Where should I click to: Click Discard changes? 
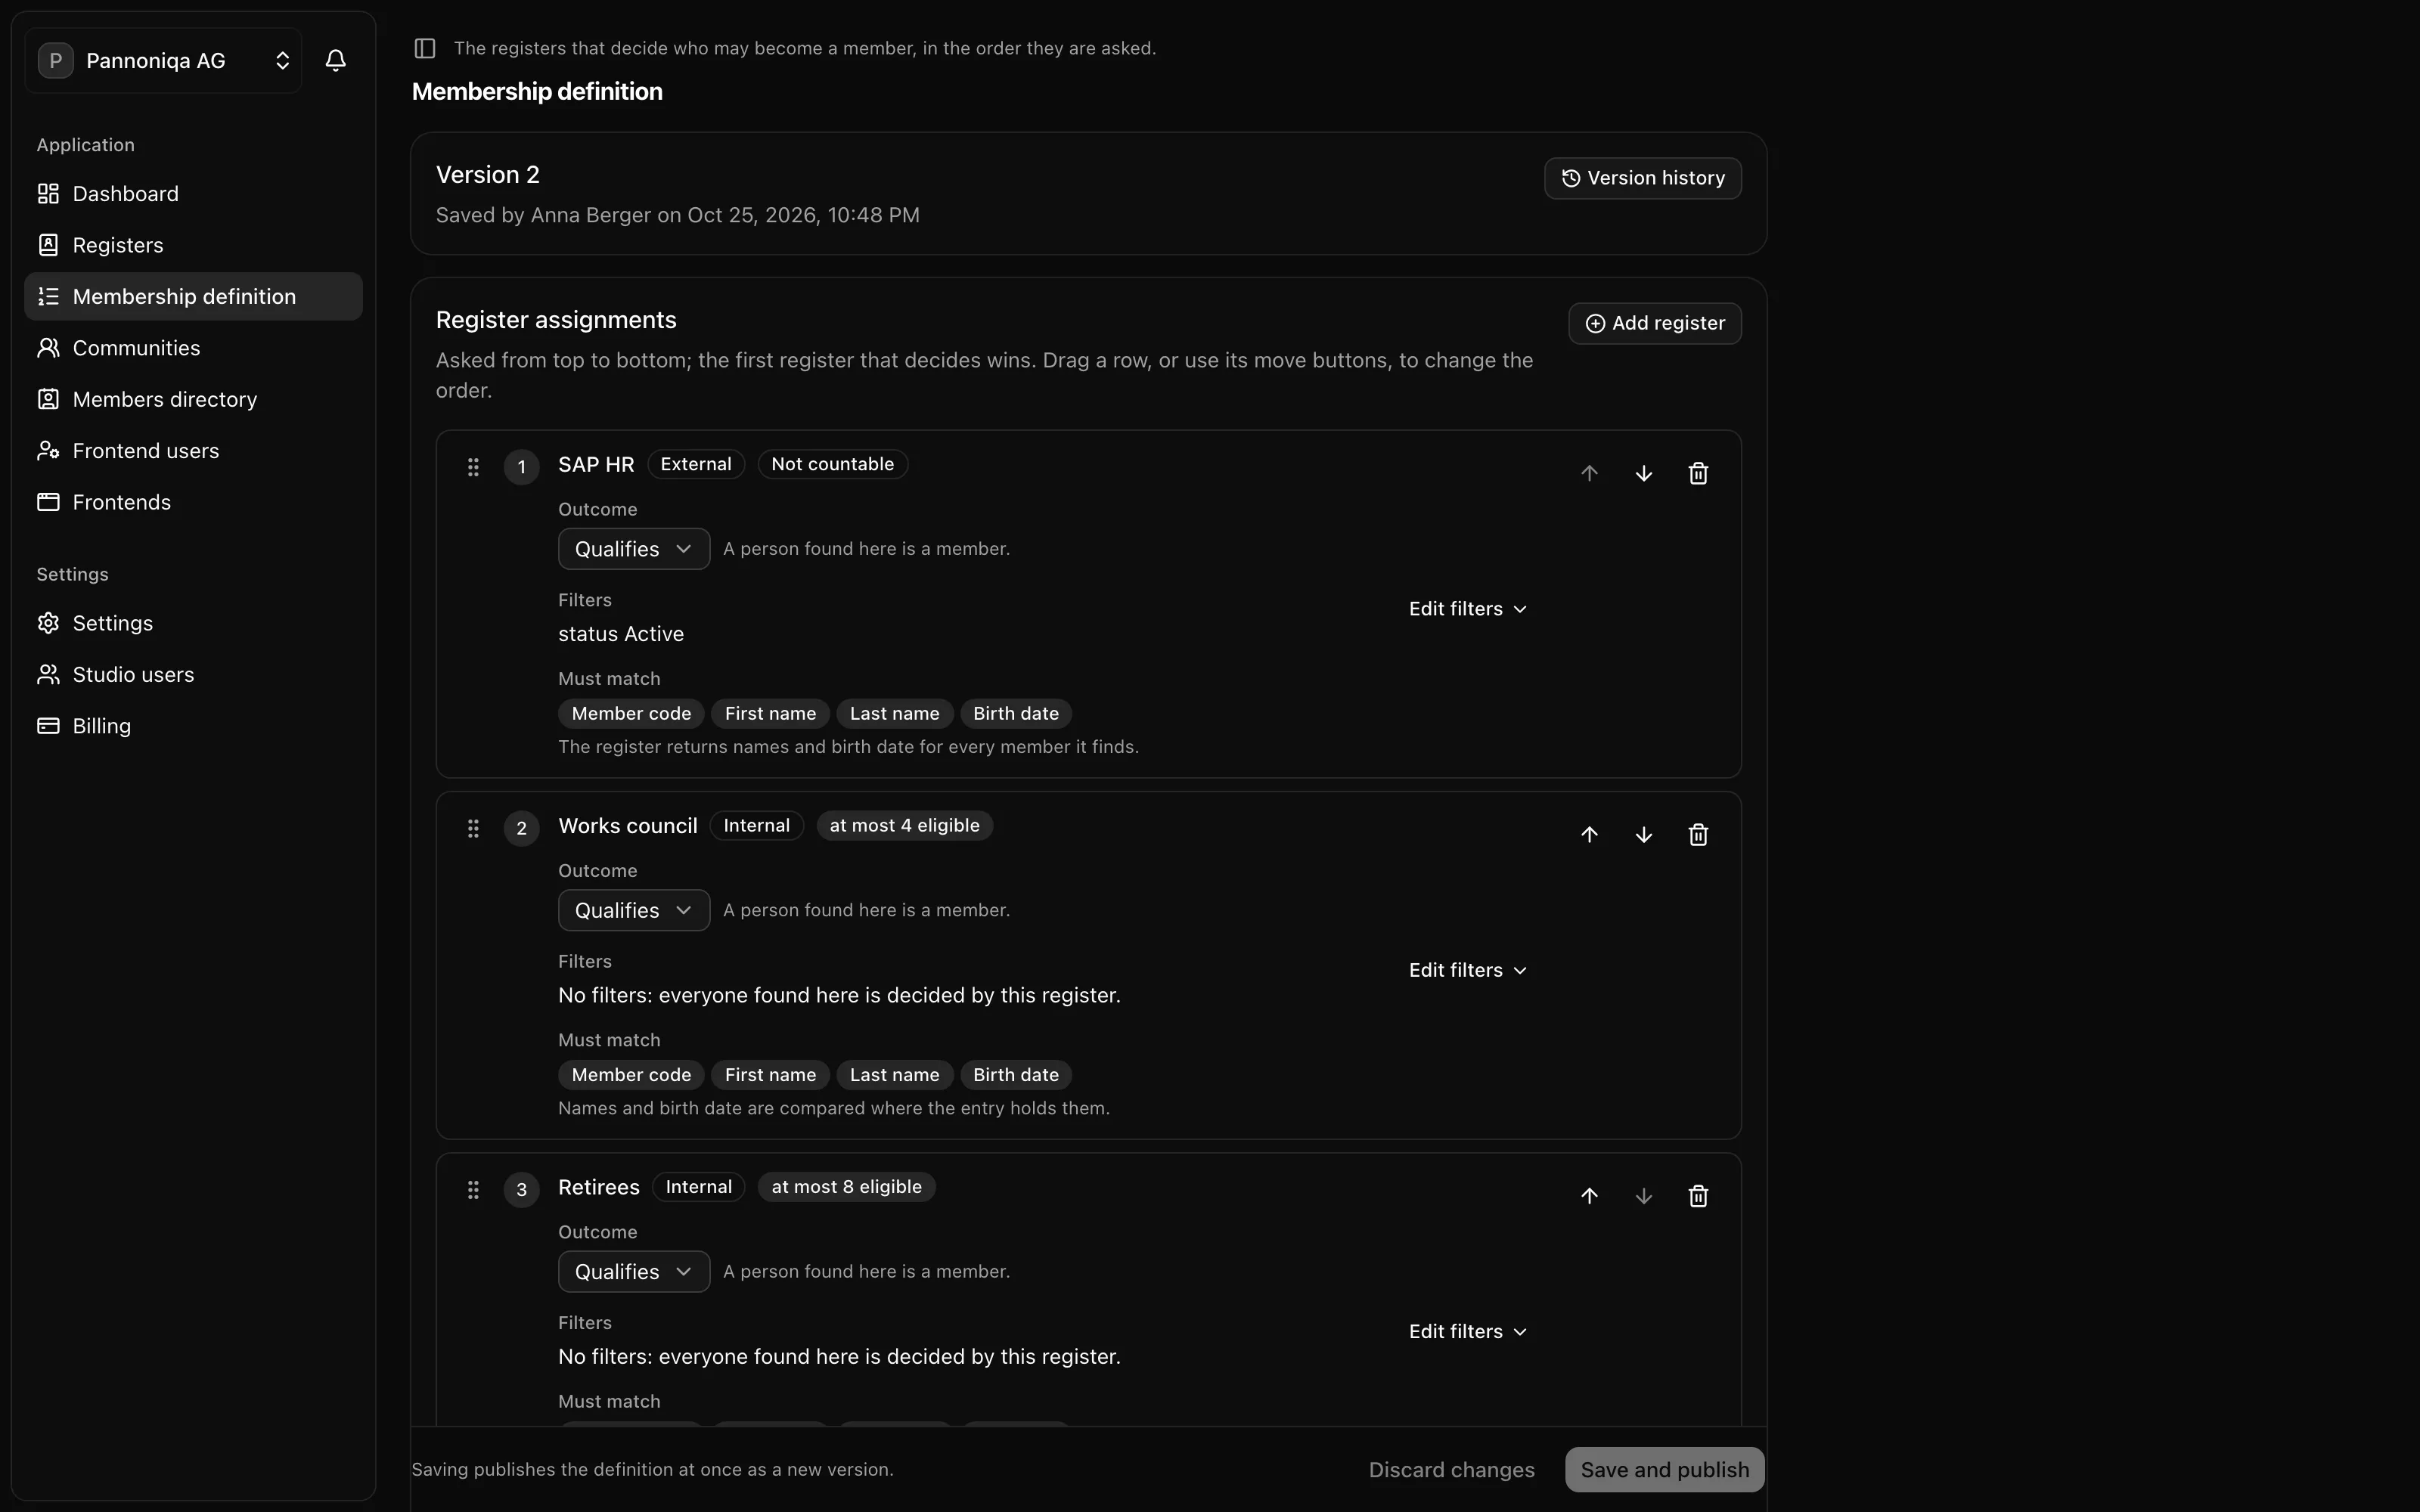1451,1469
